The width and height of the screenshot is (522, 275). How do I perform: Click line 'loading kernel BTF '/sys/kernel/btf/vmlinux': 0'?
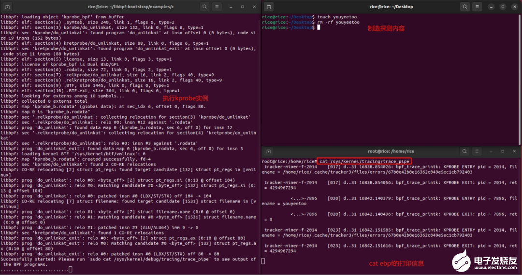click(73, 154)
